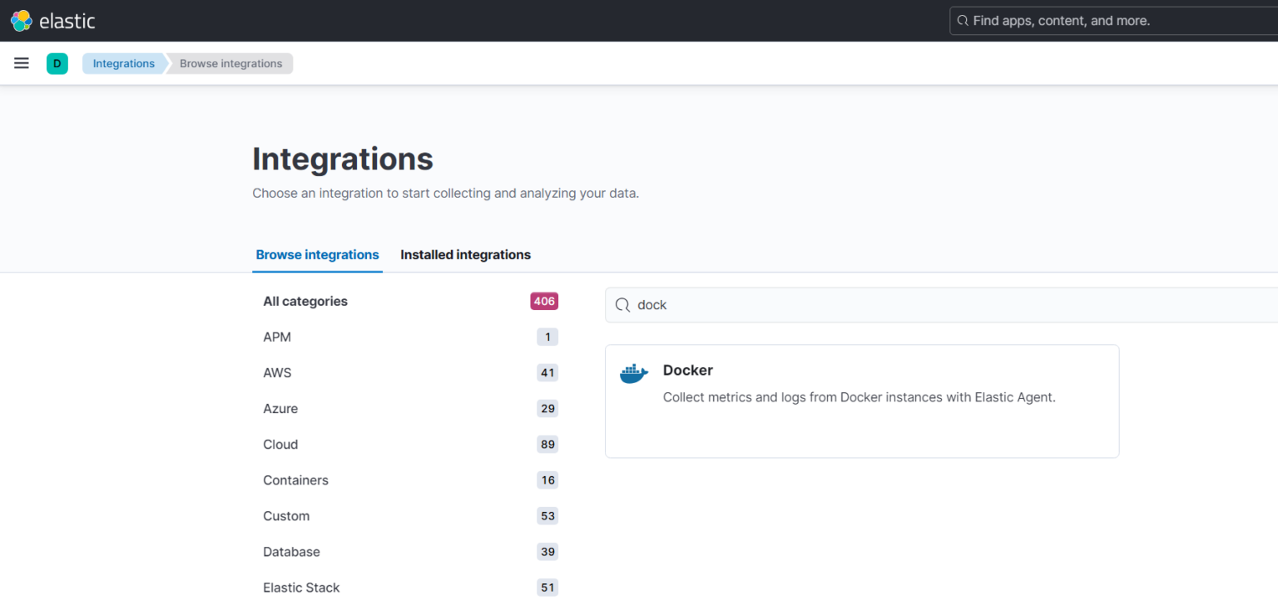Open the hamburger navigation menu
Screen dimensions: 1278x605
[21, 62]
